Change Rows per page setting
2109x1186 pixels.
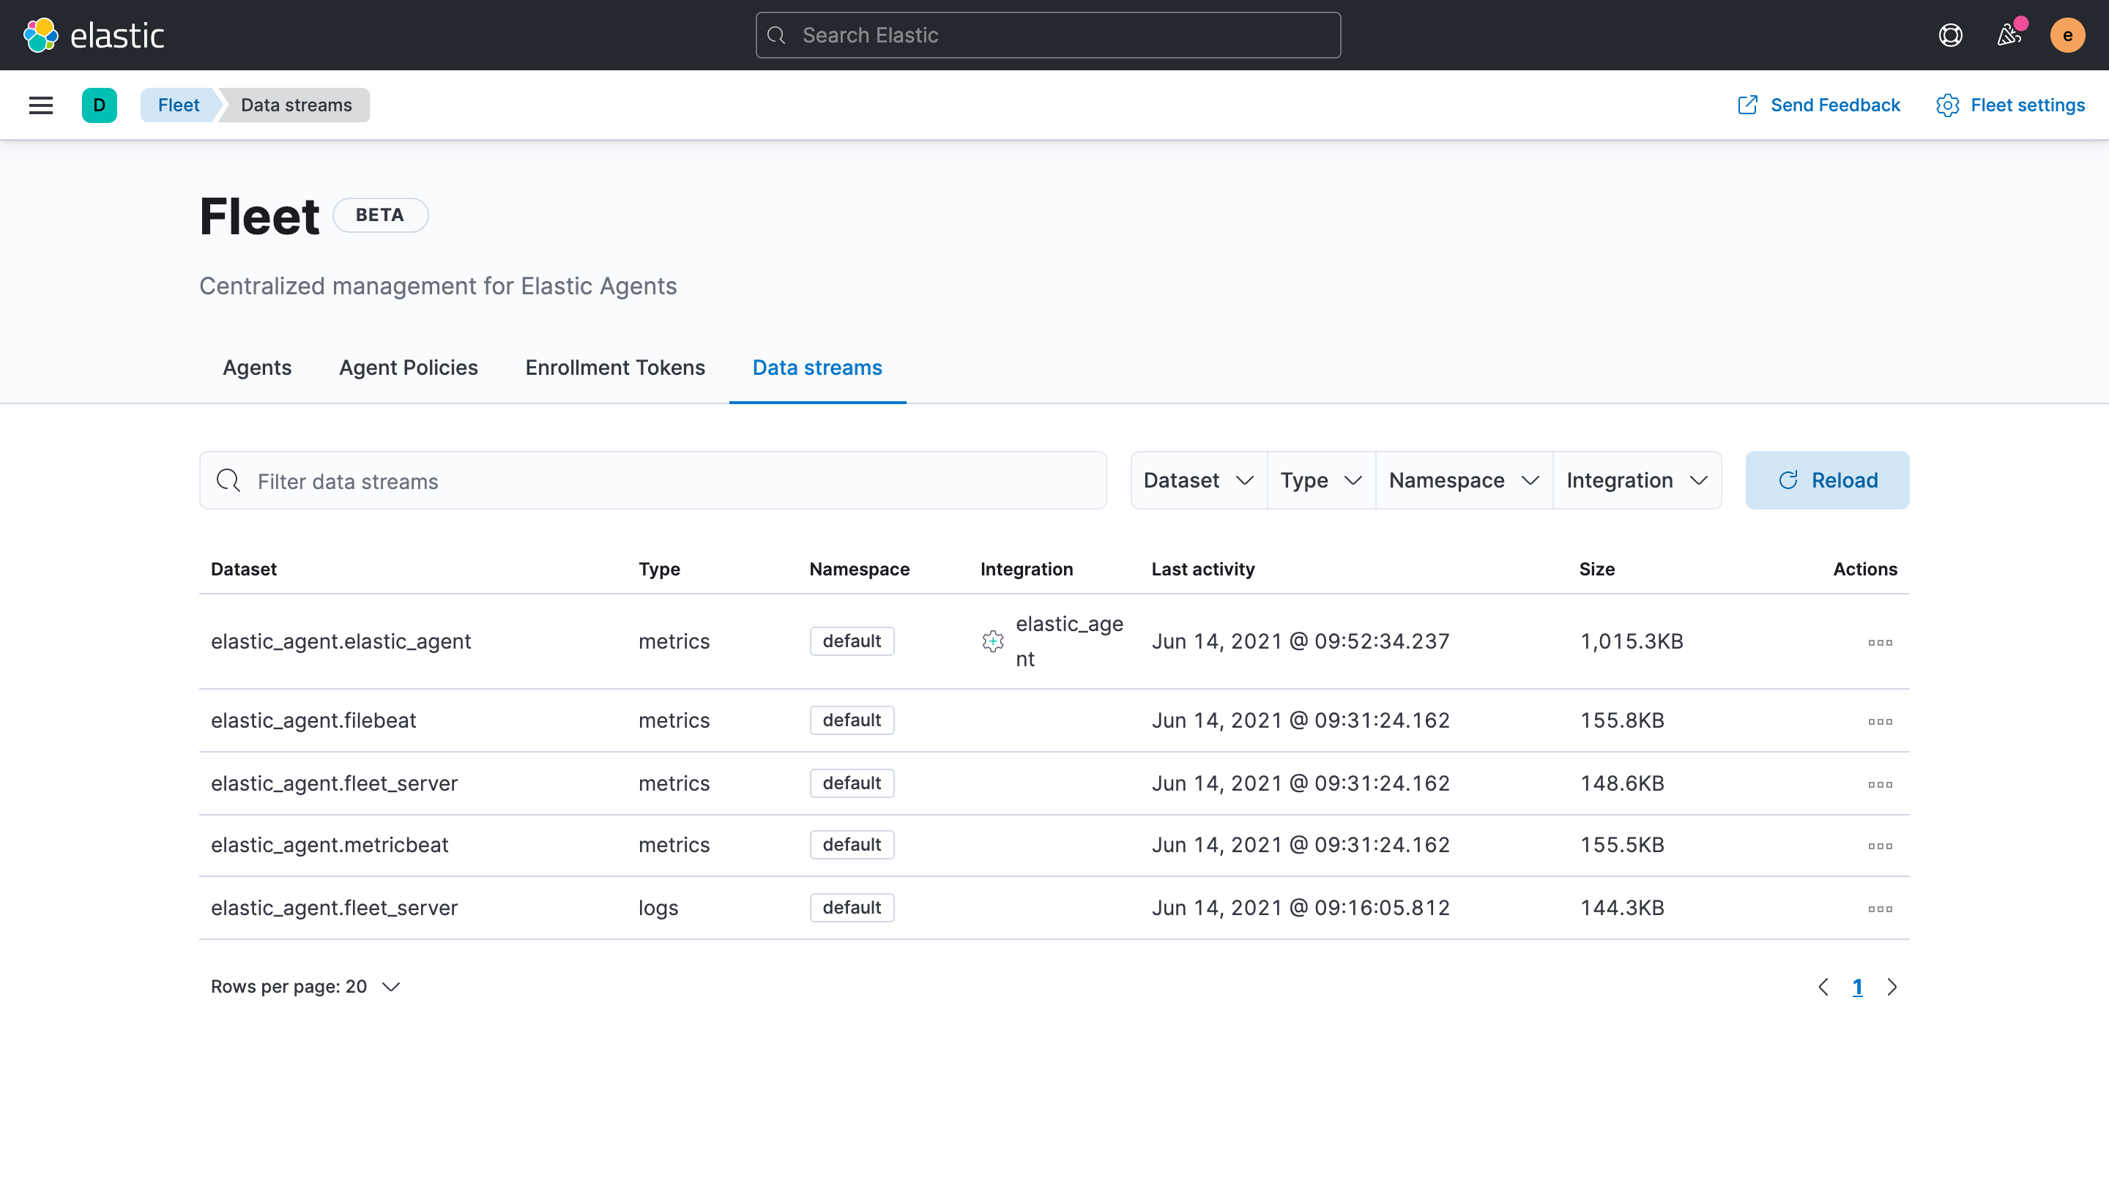pos(305,987)
